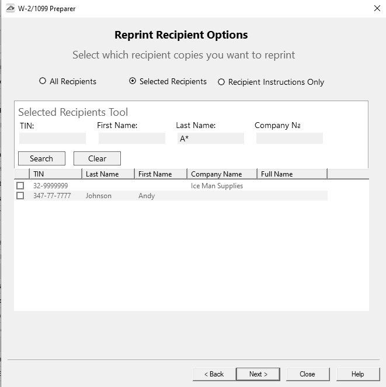386x387 pixels.
Task: Check the box for Ice Man Supplies
Action: [x=20, y=186]
